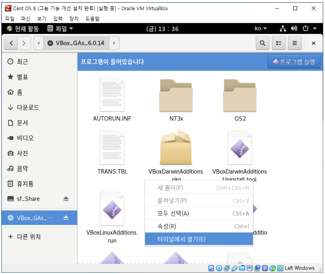Screen dimensions: 325x274
Task: Open the VirtualBox 장치 menu
Action: [74, 19]
